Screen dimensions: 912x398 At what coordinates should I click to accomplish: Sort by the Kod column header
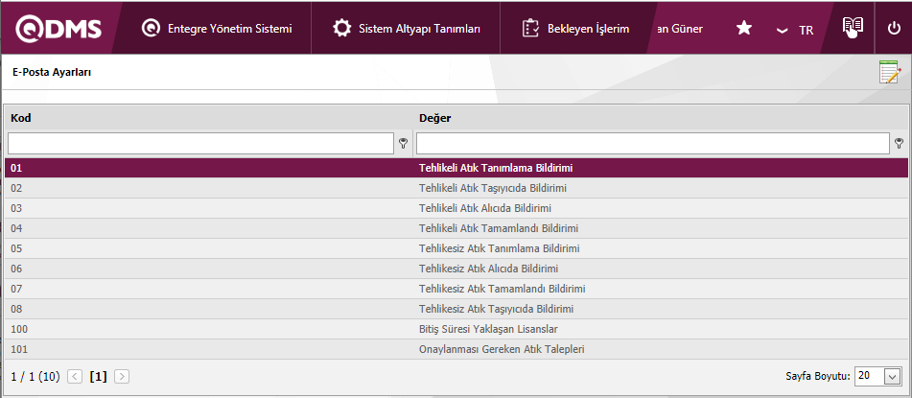22,118
